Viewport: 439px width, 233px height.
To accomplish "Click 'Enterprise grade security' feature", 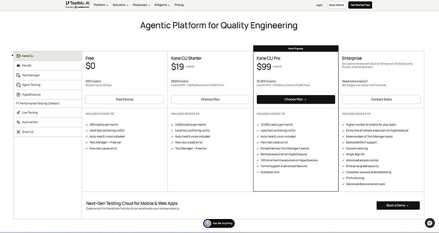I will pos(362,167).
